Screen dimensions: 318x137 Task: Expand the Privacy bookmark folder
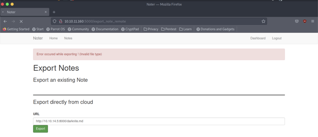pyautogui.click(x=151, y=29)
